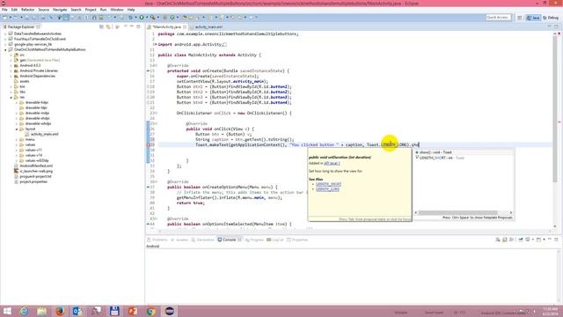The image size is (563, 317).
Task: Select the gen Generated Java Files folder
Action: [x=37, y=60]
